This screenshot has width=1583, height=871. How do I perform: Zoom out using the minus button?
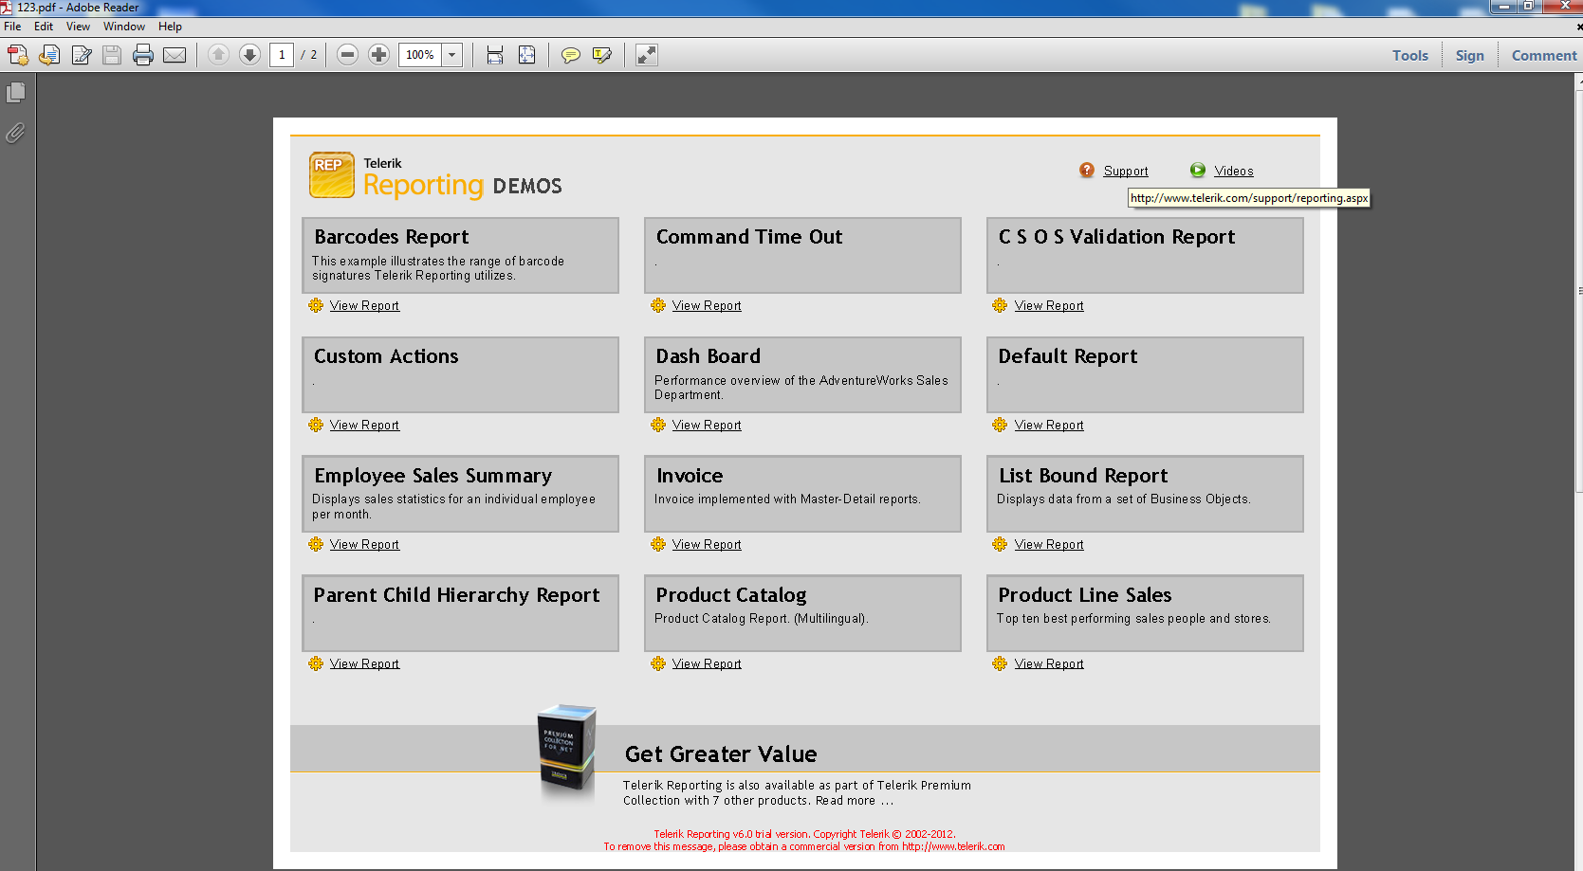pyautogui.click(x=347, y=55)
